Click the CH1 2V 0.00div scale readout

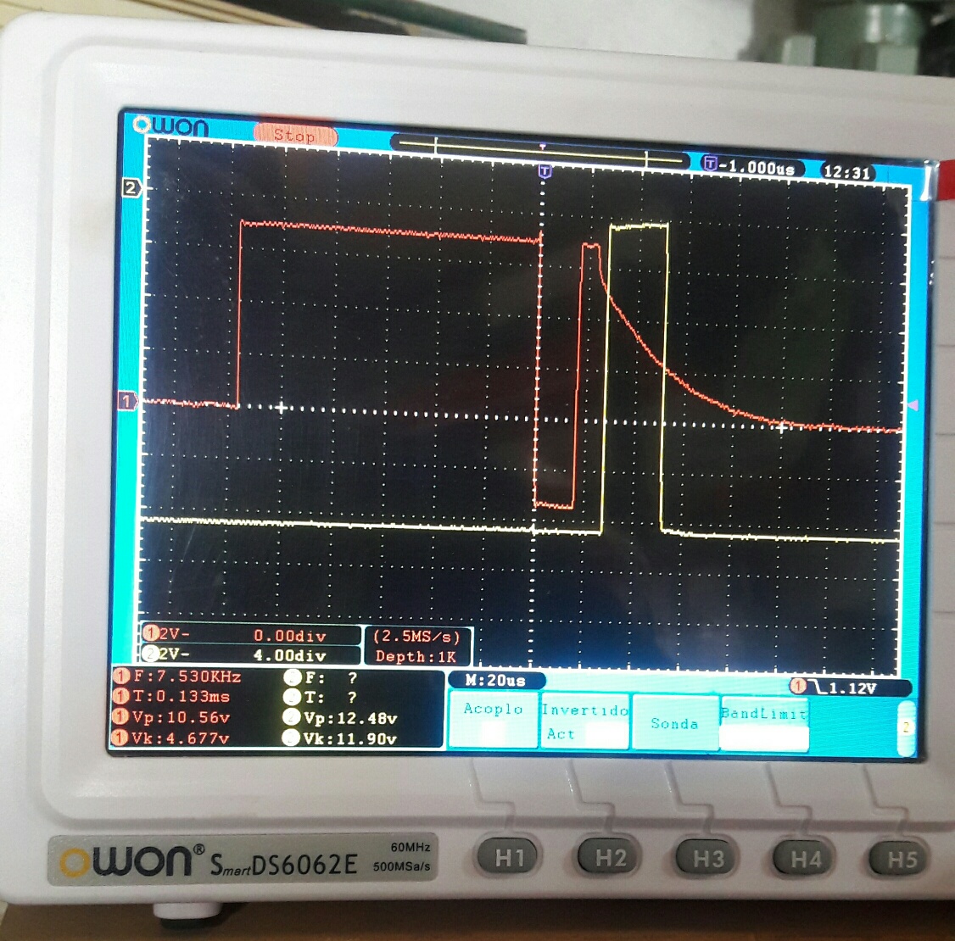(251, 635)
